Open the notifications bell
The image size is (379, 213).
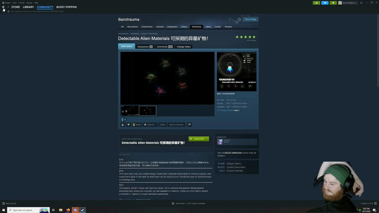click(x=333, y=3)
